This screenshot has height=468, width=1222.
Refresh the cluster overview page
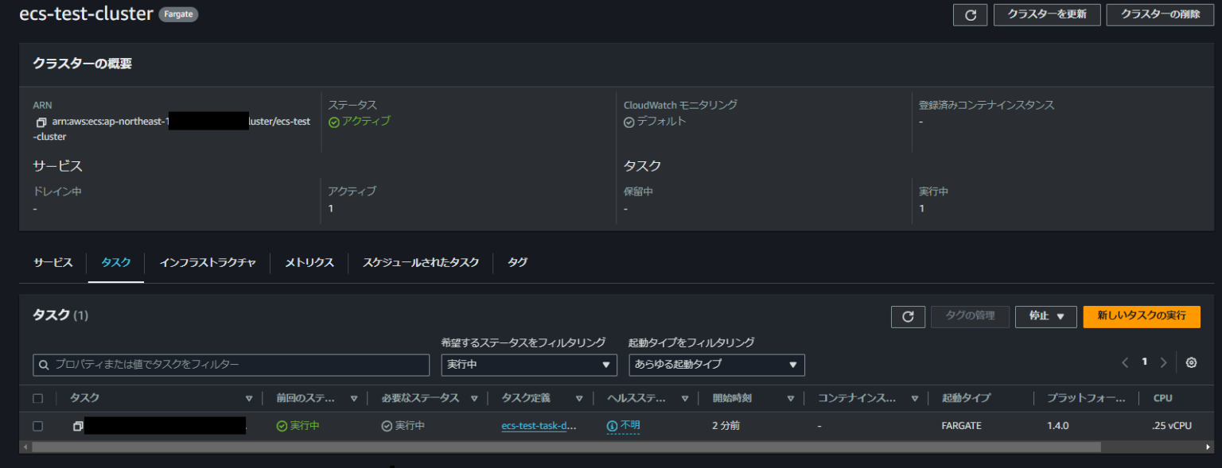(970, 14)
